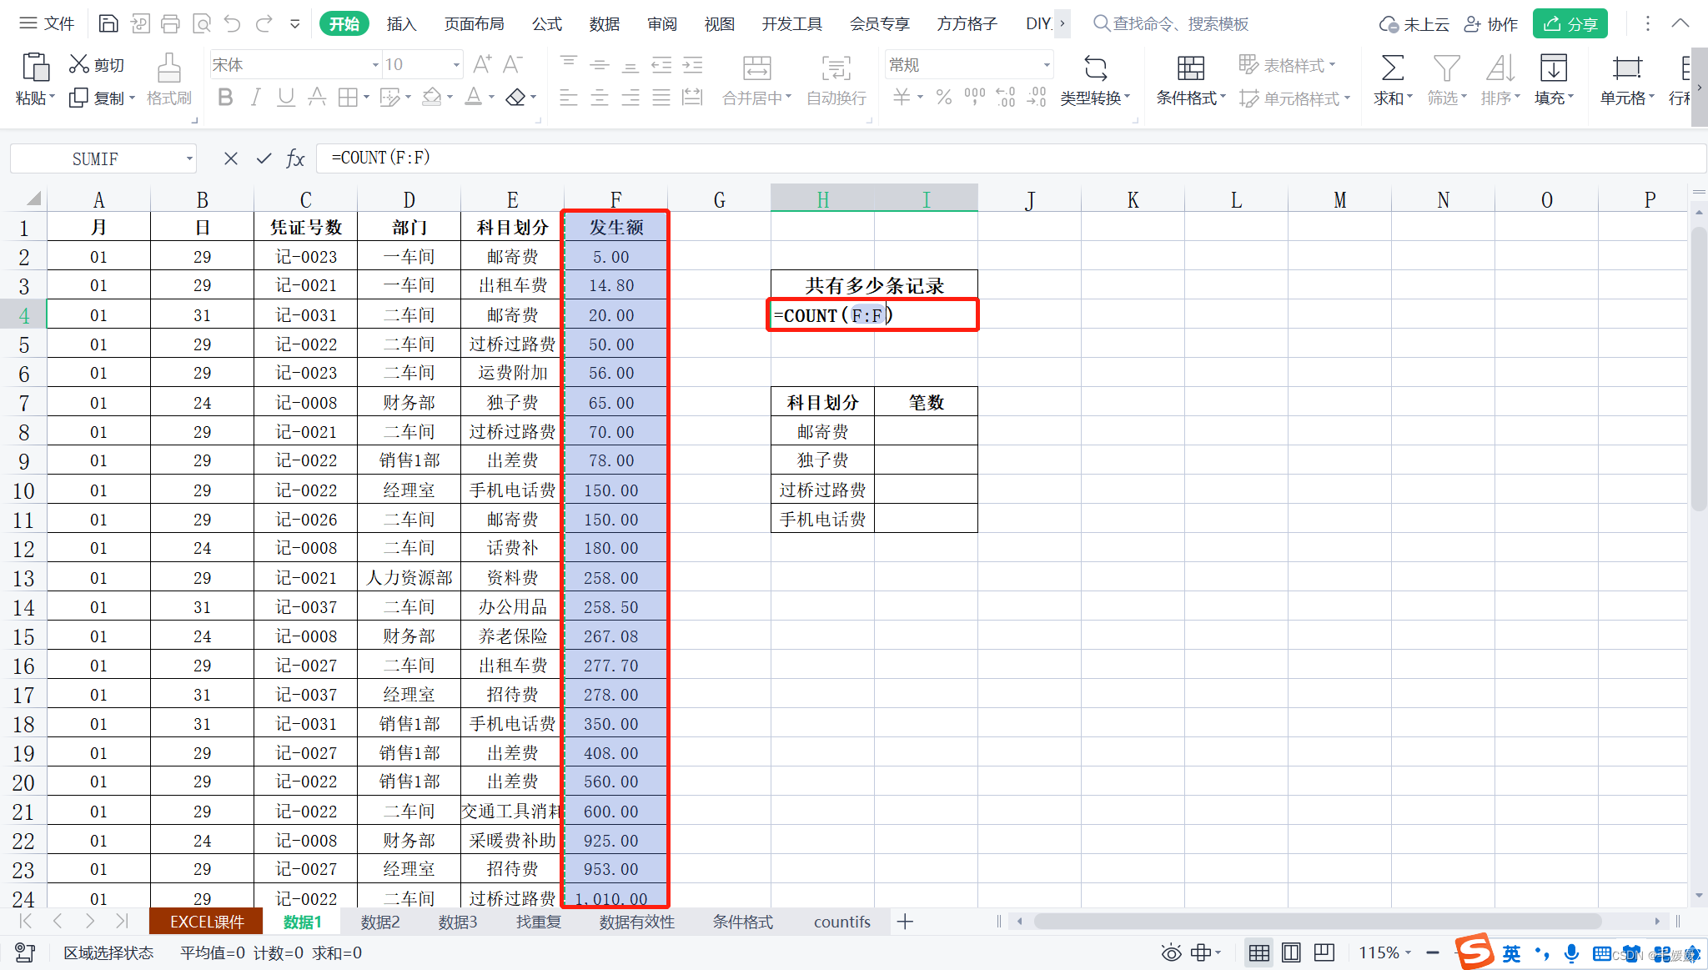The width and height of the screenshot is (1708, 970).
Task: Open the insert function fx dialog
Action: (x=295, y=158)
